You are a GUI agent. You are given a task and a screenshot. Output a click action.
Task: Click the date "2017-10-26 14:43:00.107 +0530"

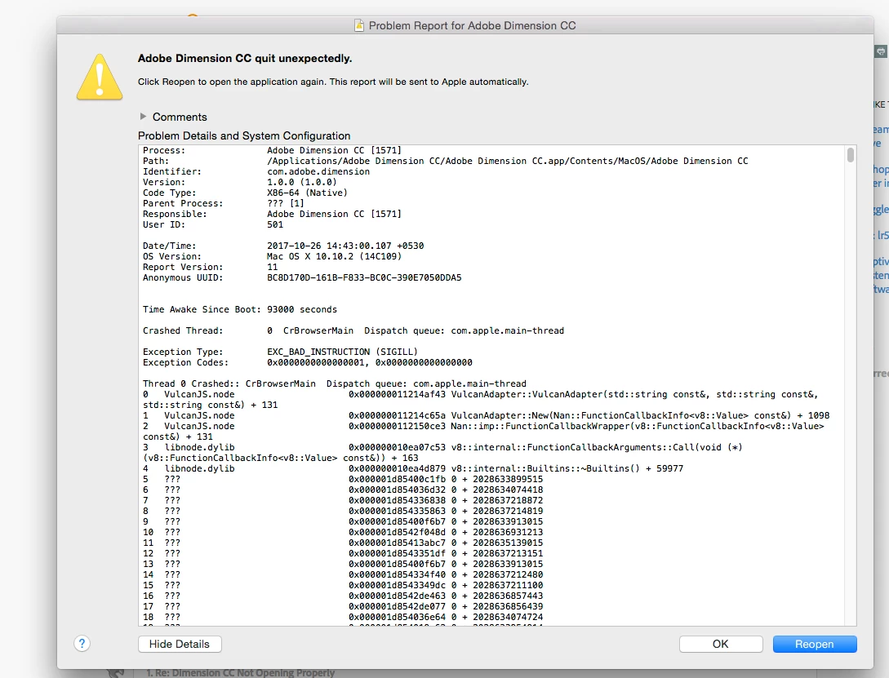click(345, 246)
